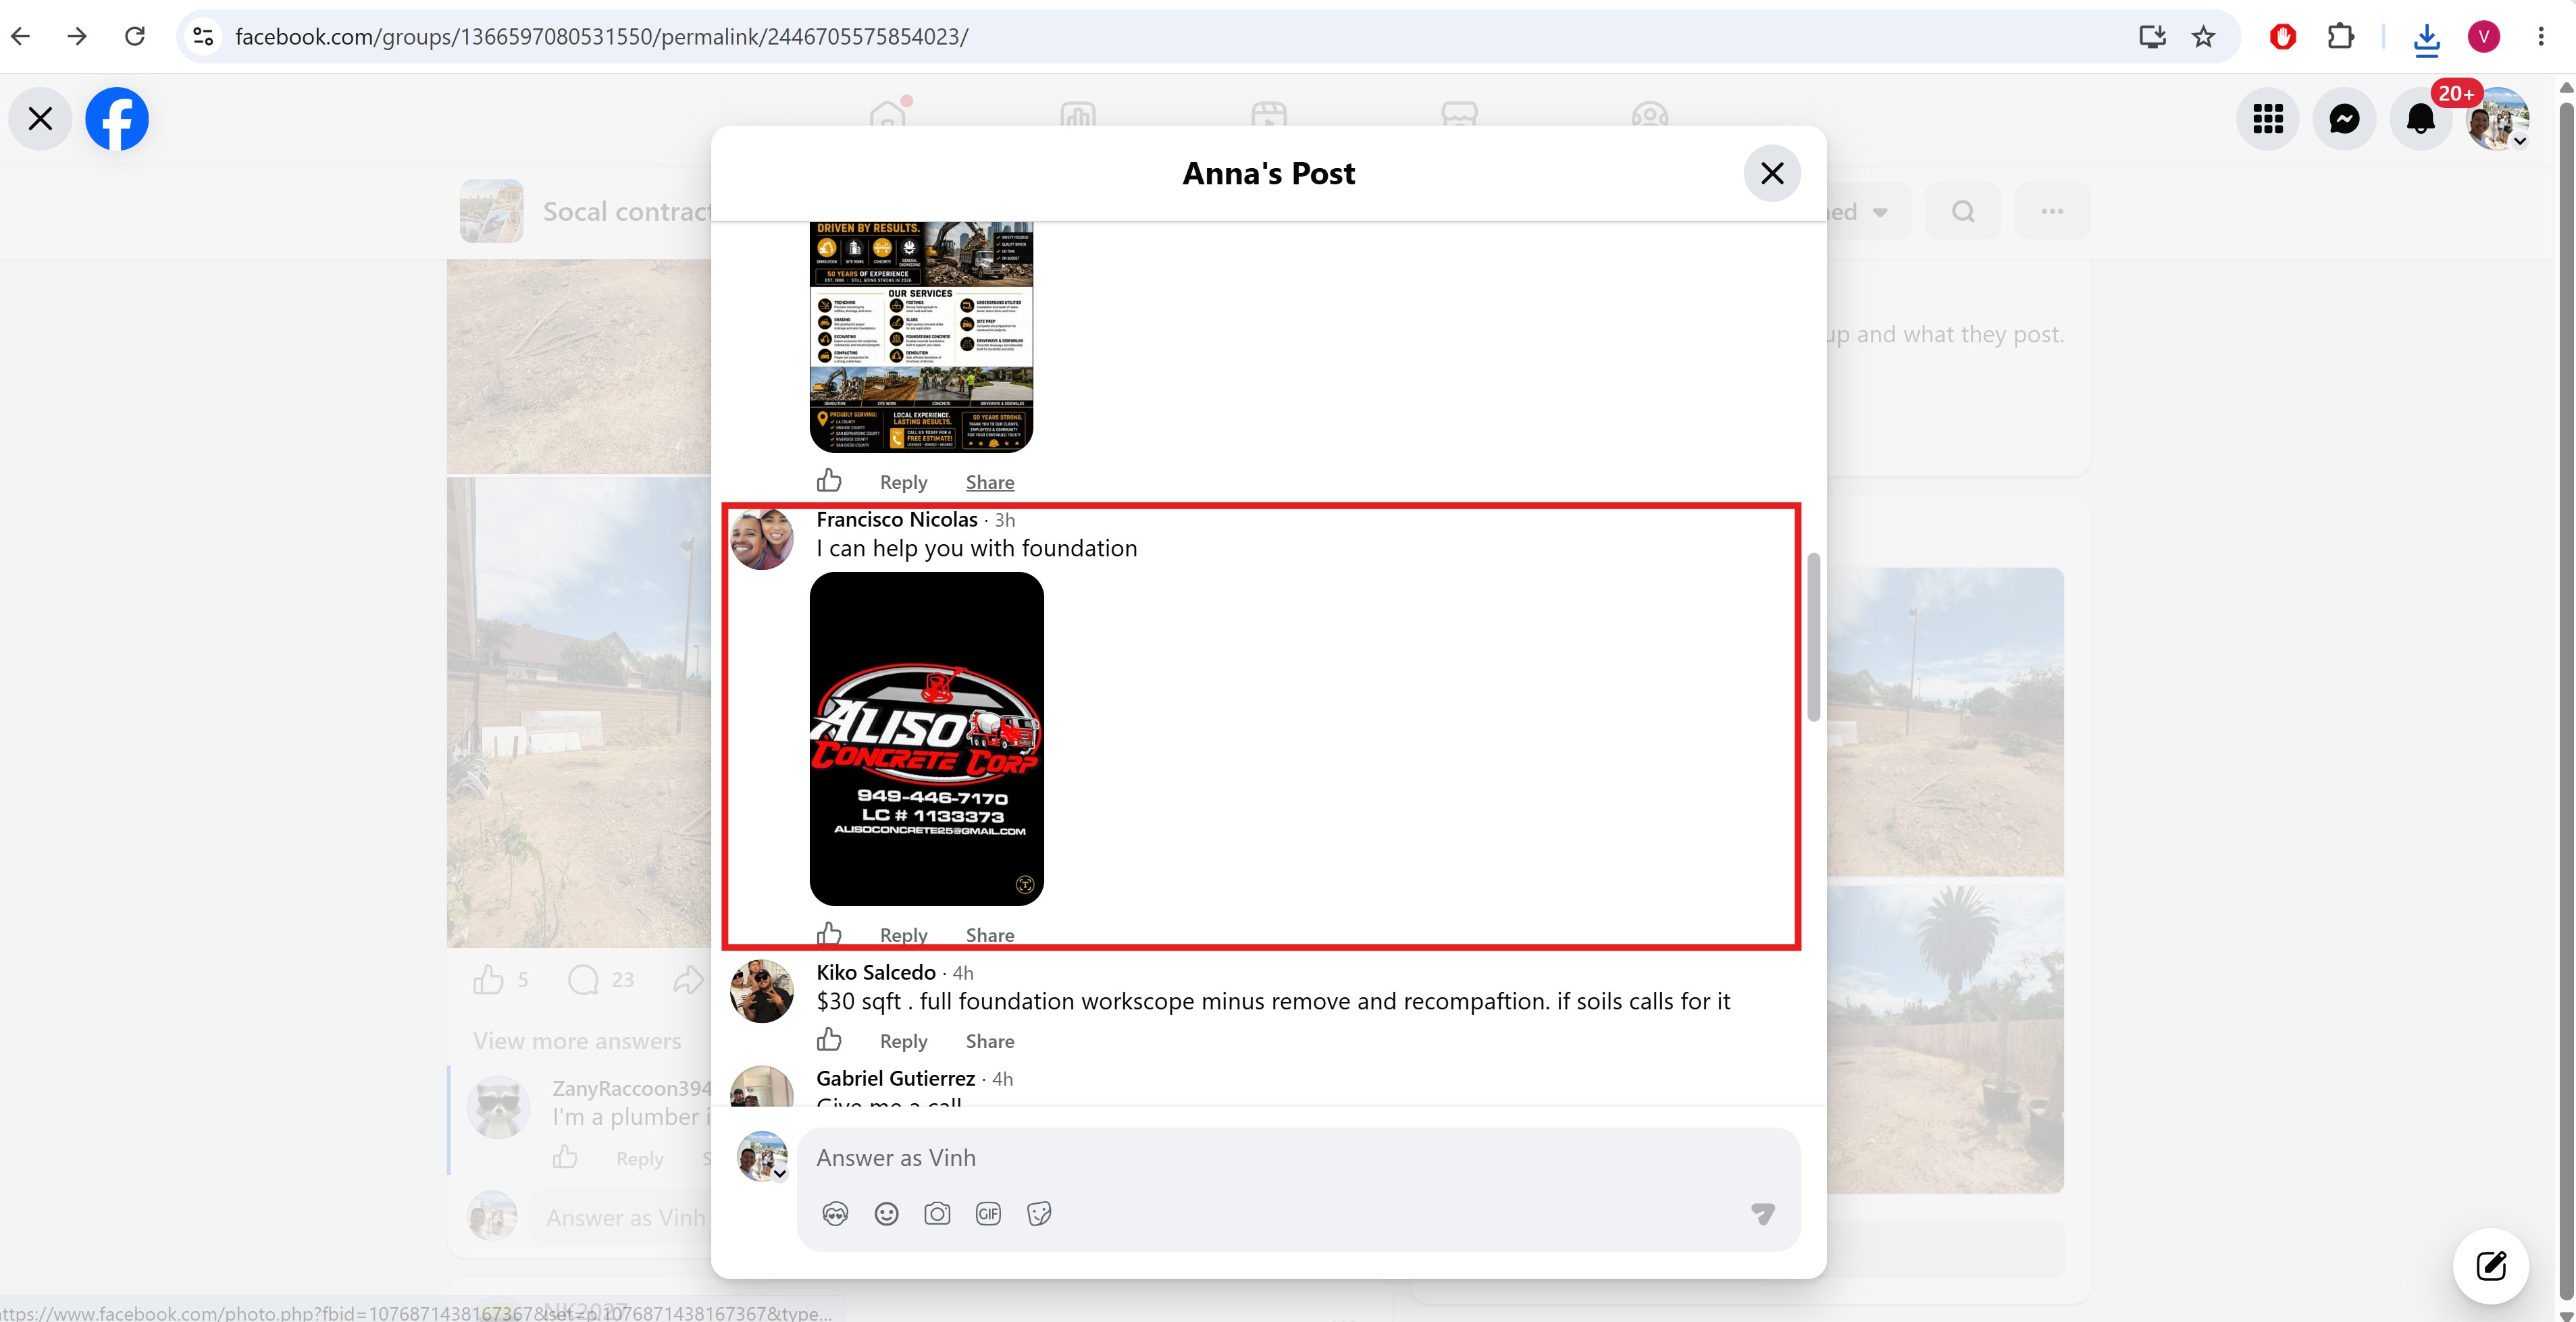
Task: Focus the dialog's Answer as Vinh field
Action: [x=1298, y=1158]
